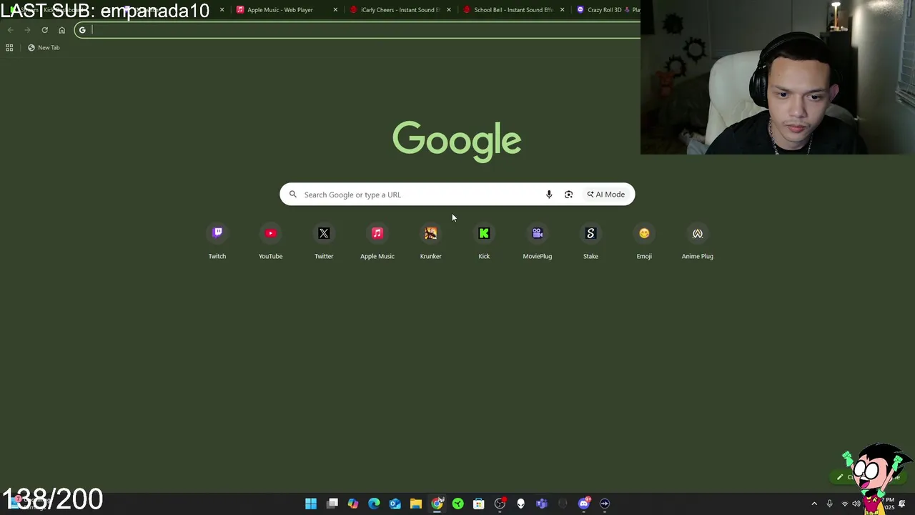Screen dimensions: 915x515
Task: Open the Windows Start menu
Action: (x=311, y=504)
